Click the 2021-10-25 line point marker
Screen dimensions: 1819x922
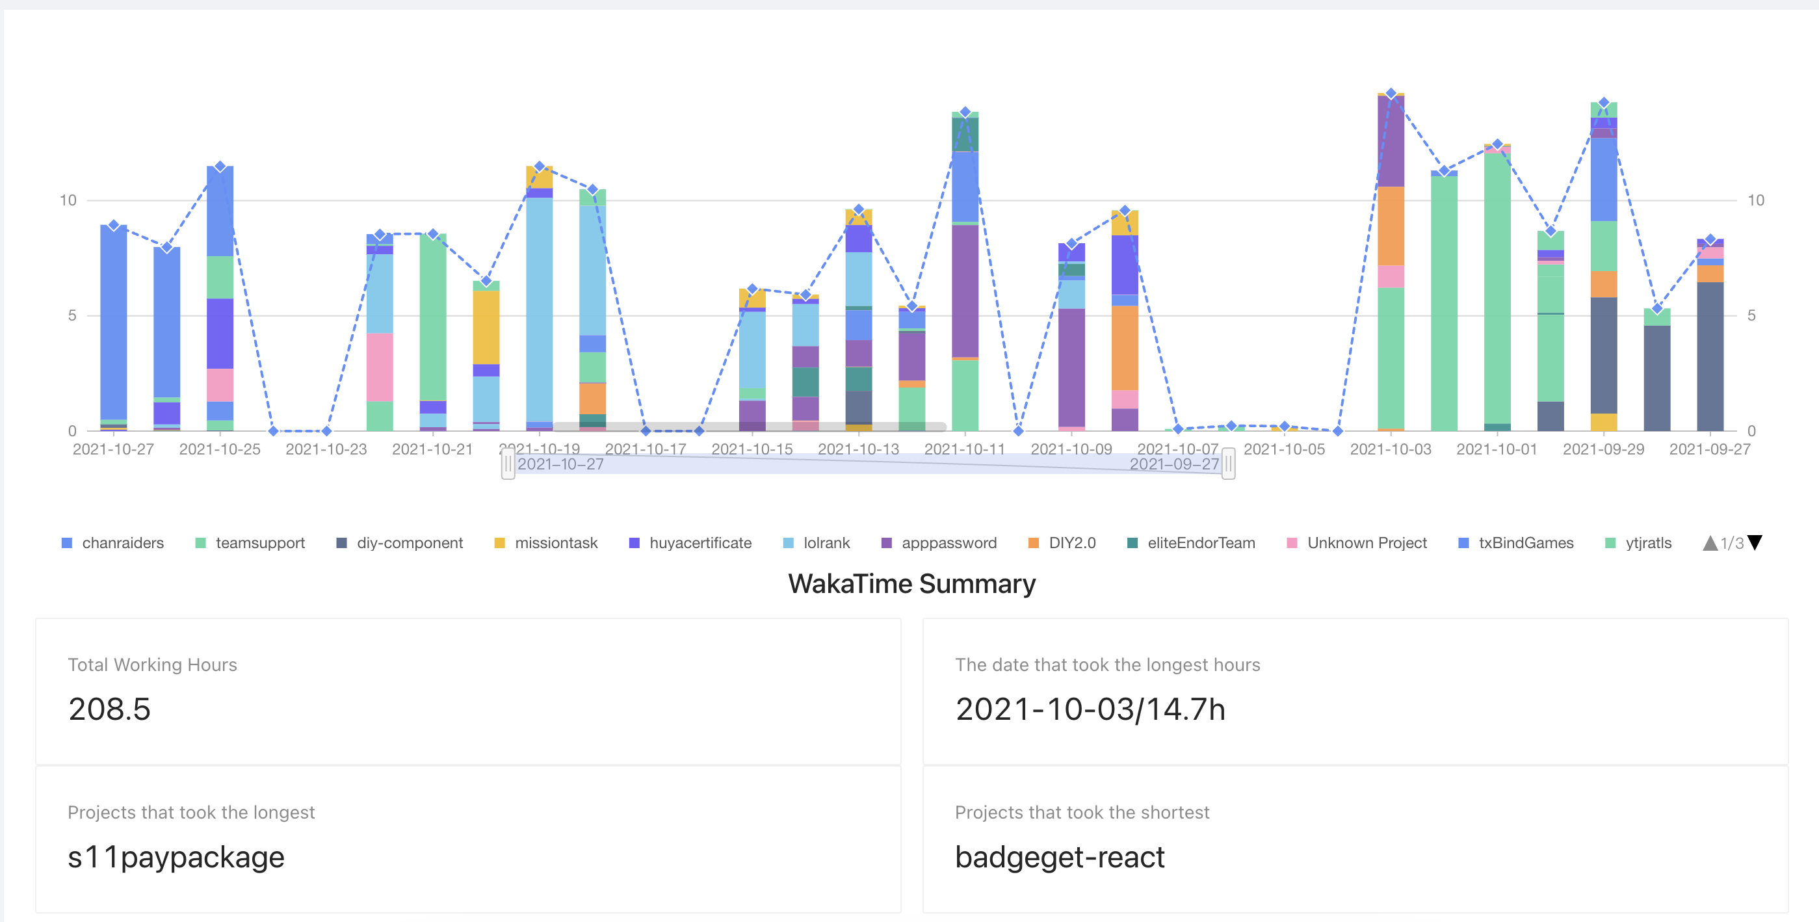tap(220, 166)
